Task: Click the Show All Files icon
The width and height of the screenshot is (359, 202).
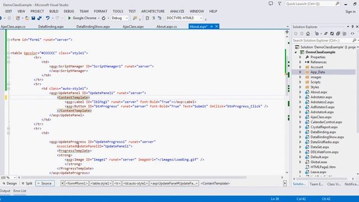Action: click(x=344, y=34)
